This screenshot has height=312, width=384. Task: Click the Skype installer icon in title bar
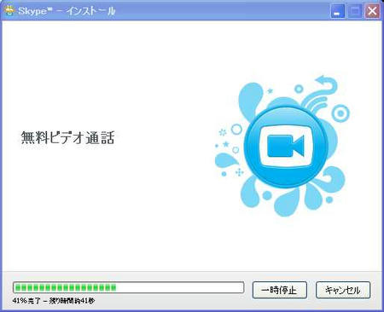(9, 11)
